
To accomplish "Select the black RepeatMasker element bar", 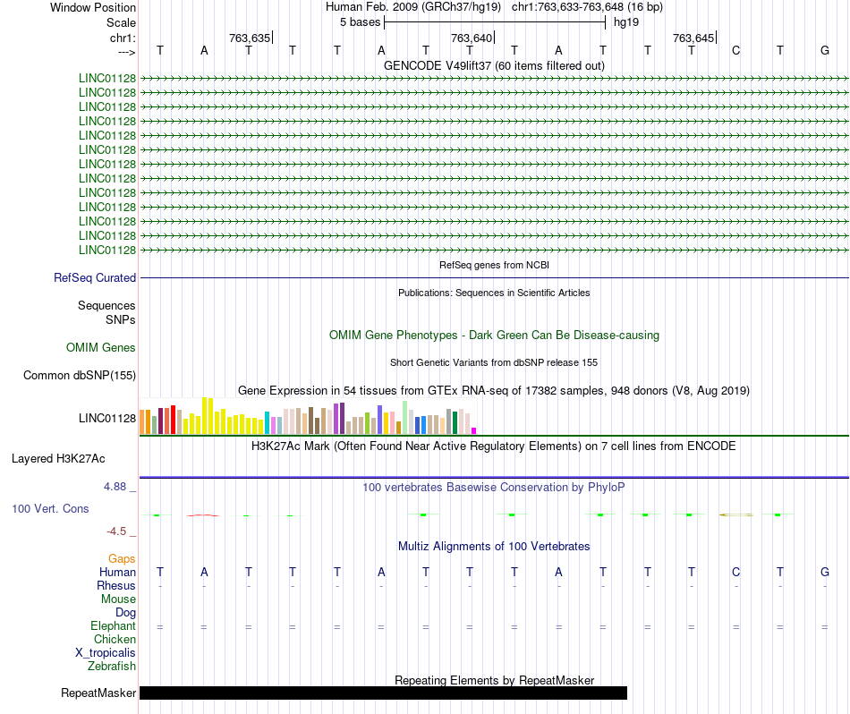I will click(x=383, y=693).
